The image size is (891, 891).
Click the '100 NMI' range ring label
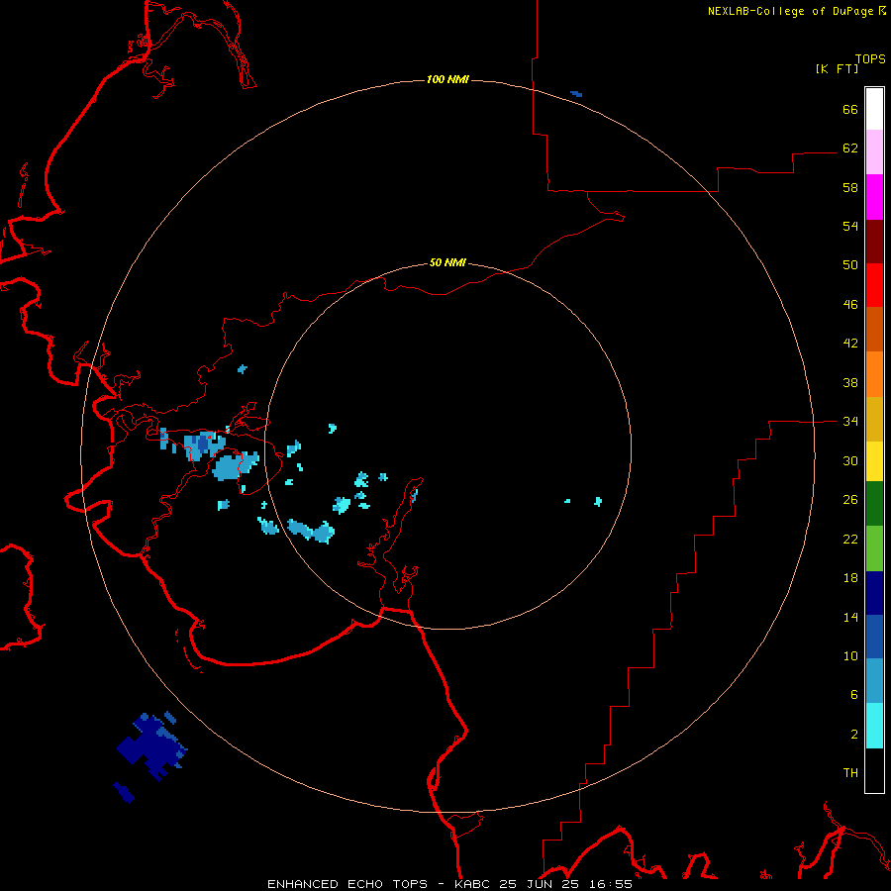tap(447, 79)
